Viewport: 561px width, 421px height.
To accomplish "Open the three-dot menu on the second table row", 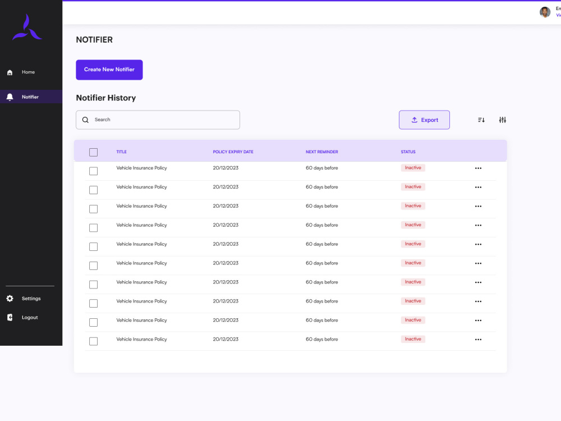I will (478, 187).
